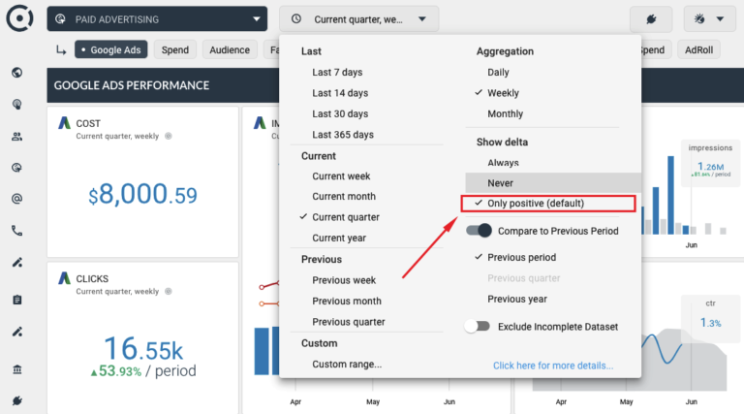Select Last 365 days
Viewport: 744px width, 414px height.
click(343, 135)
